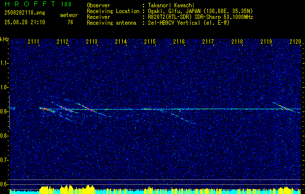Screen dimensions: 305x194
Task: Click the 2114 time axis label
Action: (121, 42)
